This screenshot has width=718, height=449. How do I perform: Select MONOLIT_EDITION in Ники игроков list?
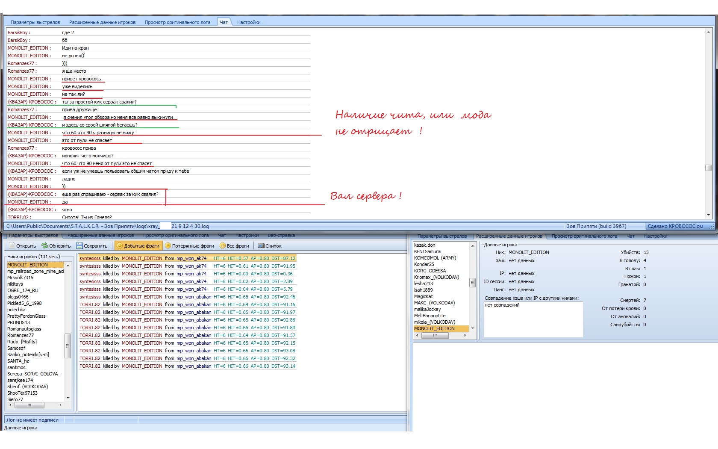pyautogui.click(x=35, y=265)
